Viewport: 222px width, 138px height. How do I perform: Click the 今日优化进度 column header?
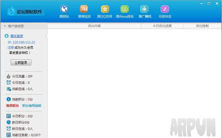(162, 26)
